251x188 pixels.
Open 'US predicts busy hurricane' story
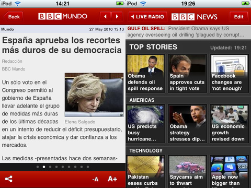[145, 124]
